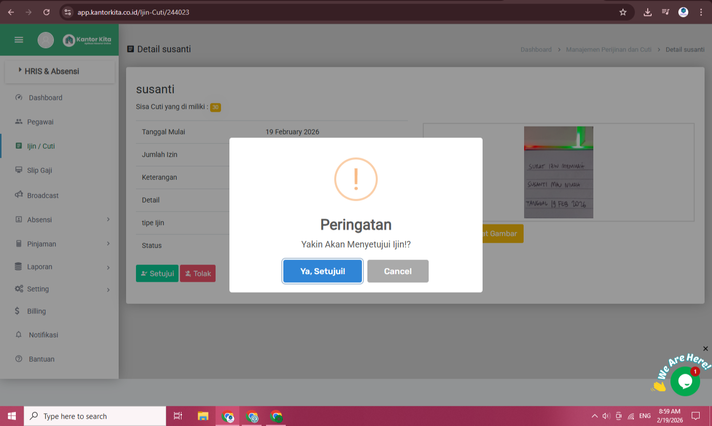Image resolution: width=712 pixels, height=426 pixels.
Task: Open Slip Gaji sidebar item
Action: click(40, 170)
